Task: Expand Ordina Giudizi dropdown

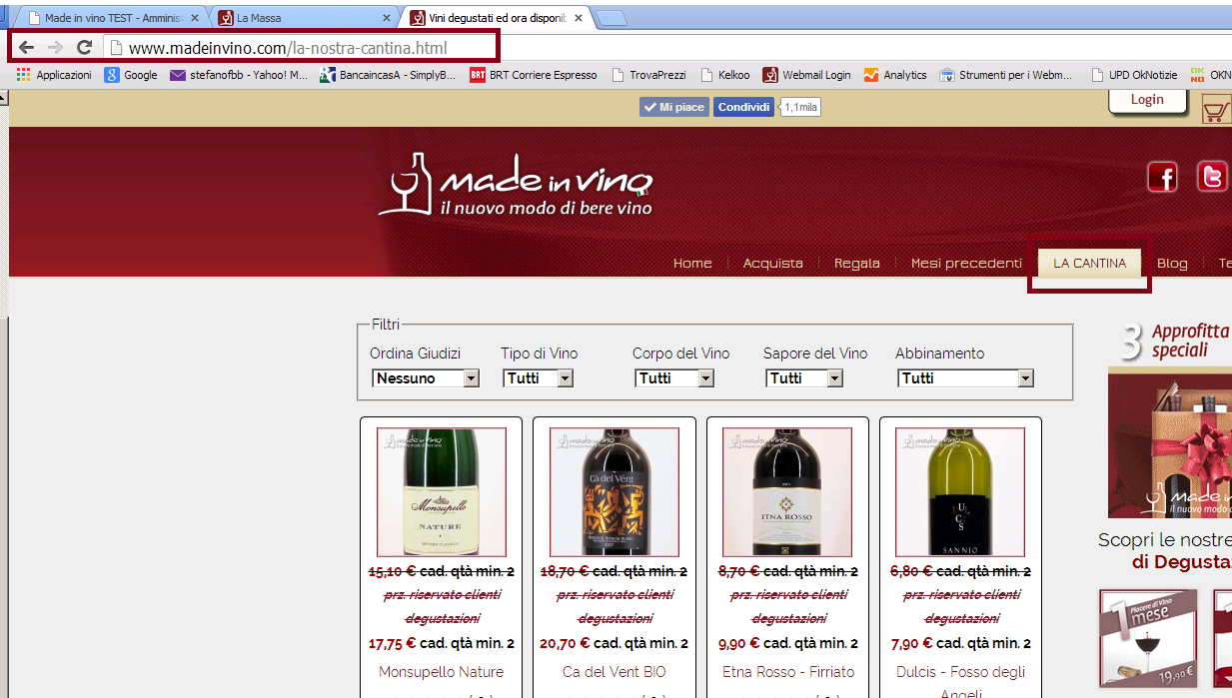Action: [426, 378]
